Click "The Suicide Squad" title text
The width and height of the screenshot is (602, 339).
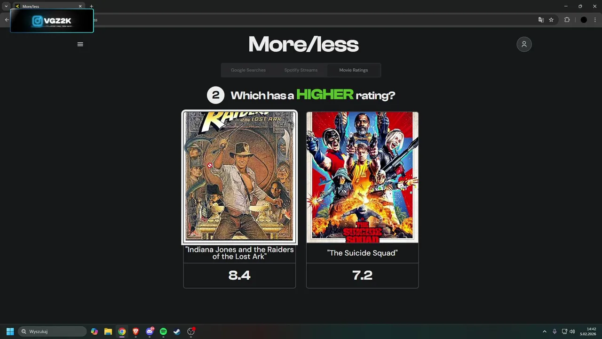tap(362, 253)
